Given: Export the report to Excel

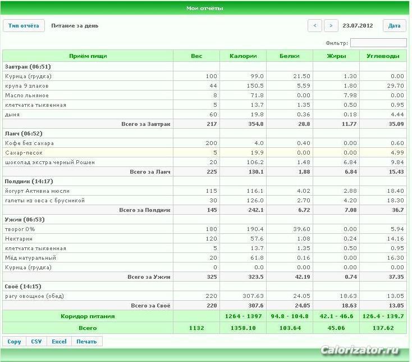Looking at the screenshot, I should pos(59,341).
